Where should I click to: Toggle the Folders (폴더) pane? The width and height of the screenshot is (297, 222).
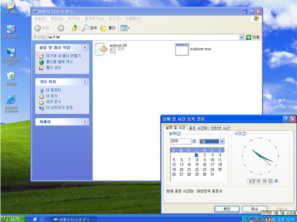108,28
